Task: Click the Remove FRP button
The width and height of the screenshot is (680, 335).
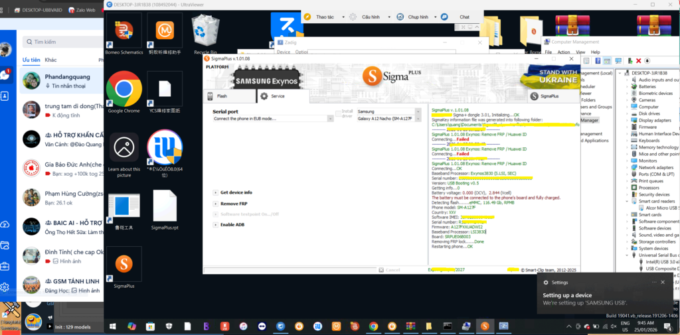Action: point(234,203)
